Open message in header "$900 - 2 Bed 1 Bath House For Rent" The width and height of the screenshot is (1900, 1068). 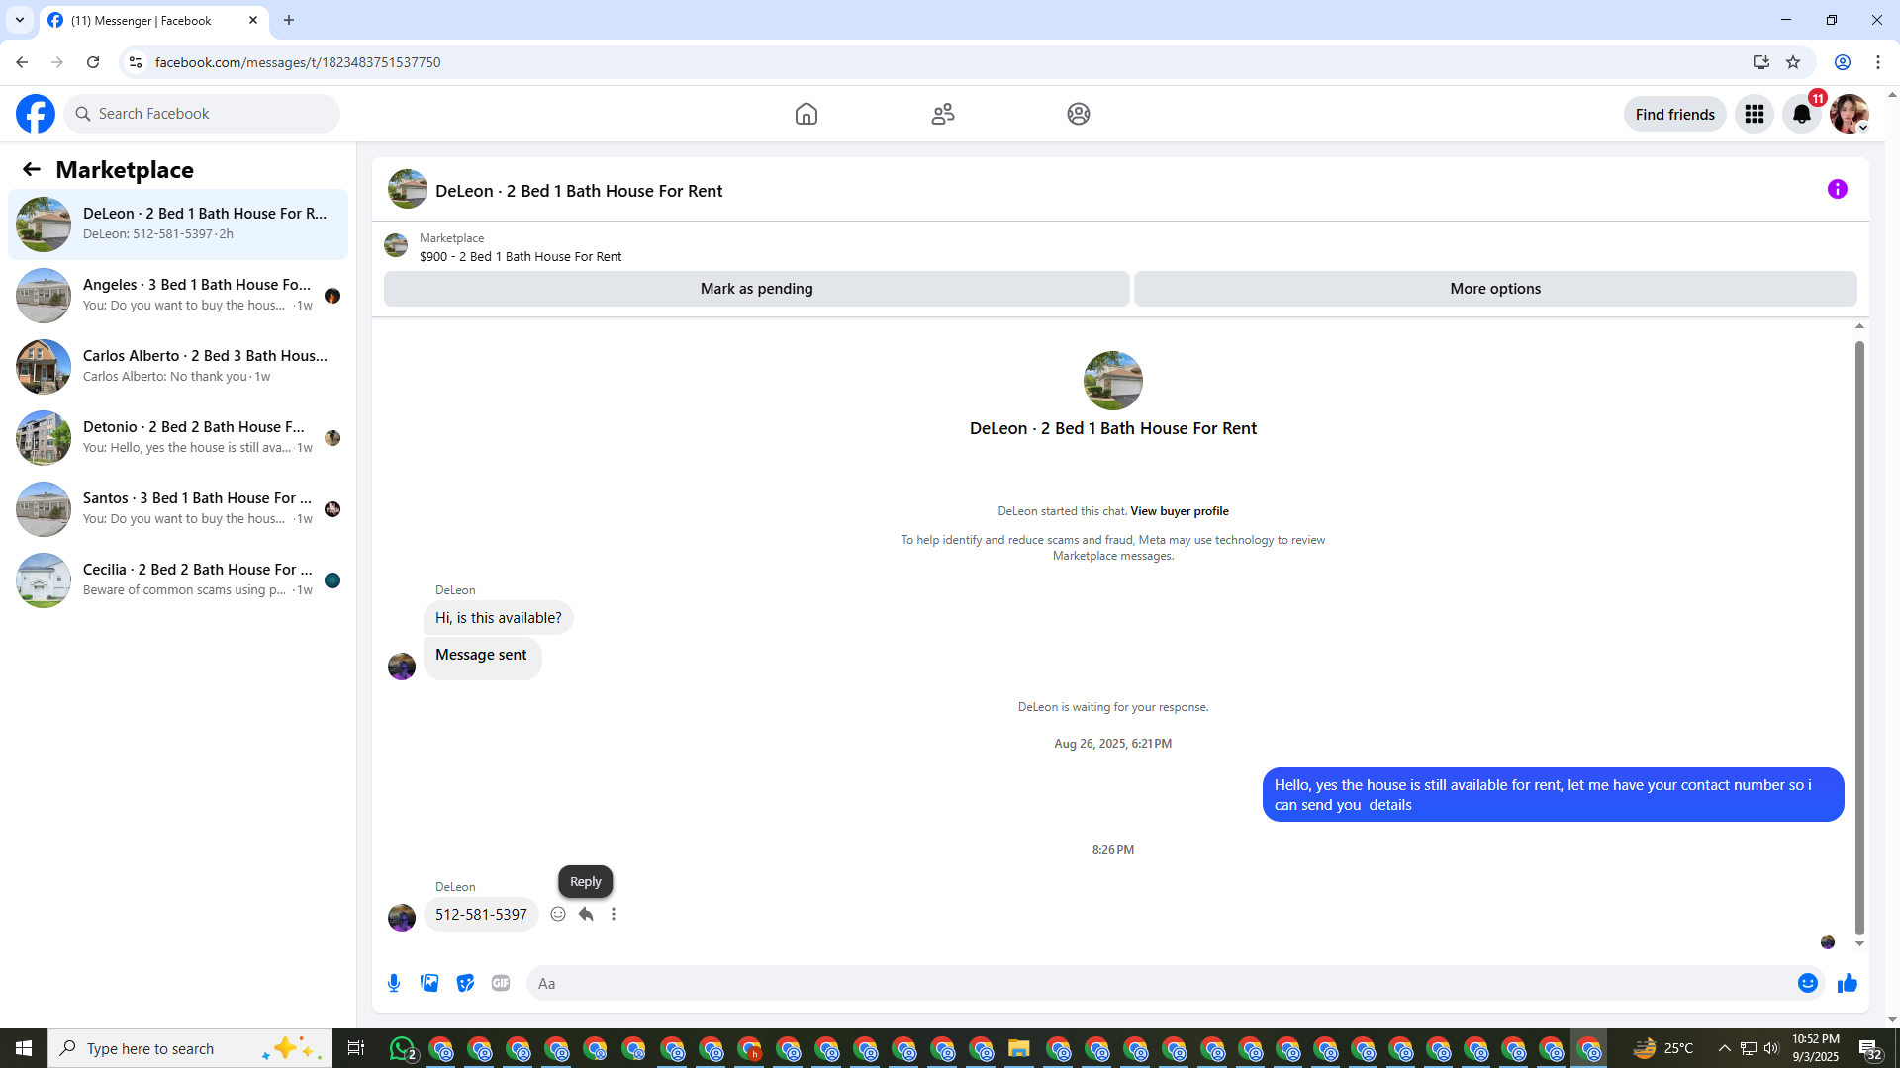coord(521,256)
